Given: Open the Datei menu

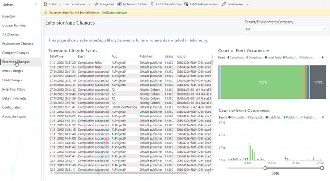Looking at the screenshot, I should tap(51, 4).
